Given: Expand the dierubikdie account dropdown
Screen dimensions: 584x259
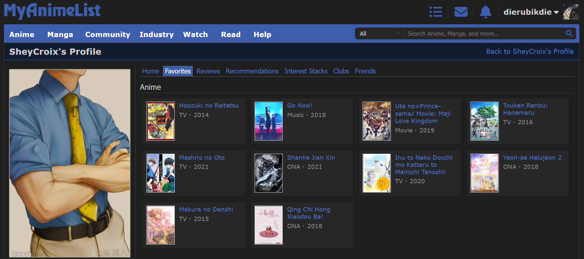Looking at the screenshot, I should (x=531, y=12).
